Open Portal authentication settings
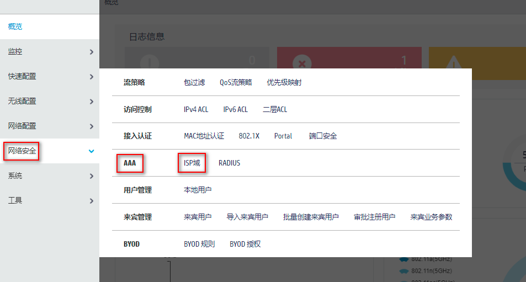 283,136
